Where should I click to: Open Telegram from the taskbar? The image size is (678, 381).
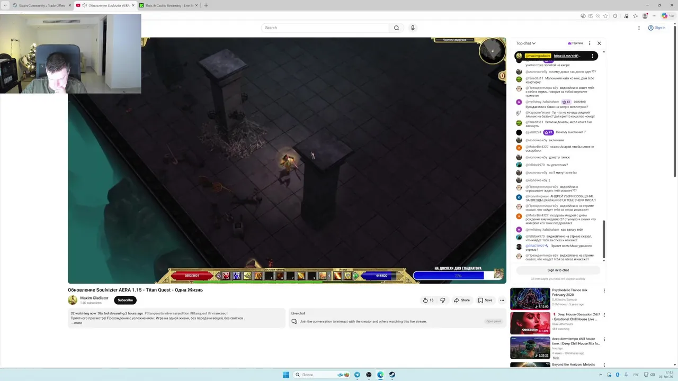point(357,375)
